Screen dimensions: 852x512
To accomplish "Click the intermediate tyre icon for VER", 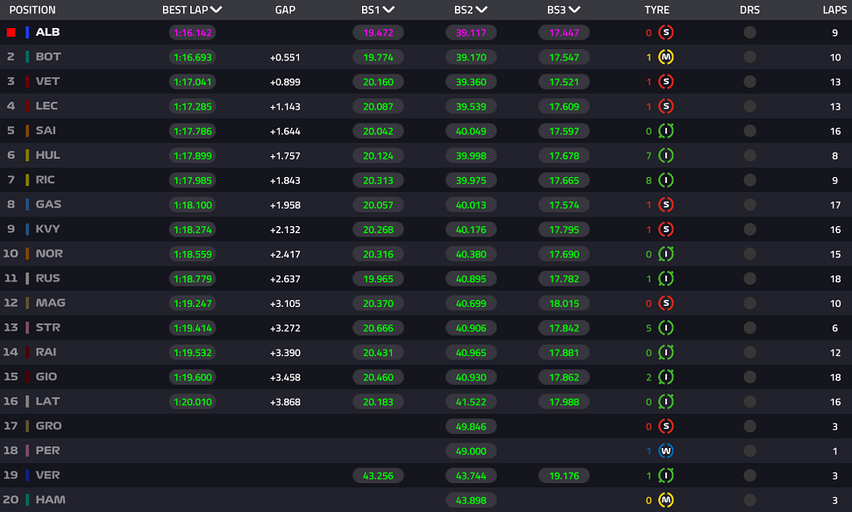I will 665,475.
